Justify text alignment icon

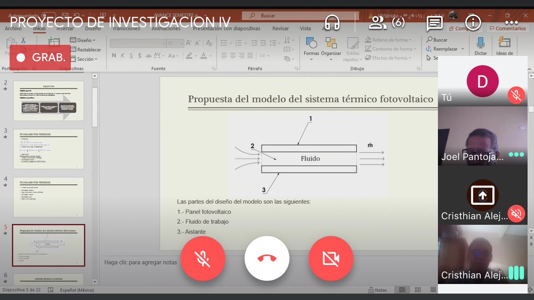click(251, 56)
